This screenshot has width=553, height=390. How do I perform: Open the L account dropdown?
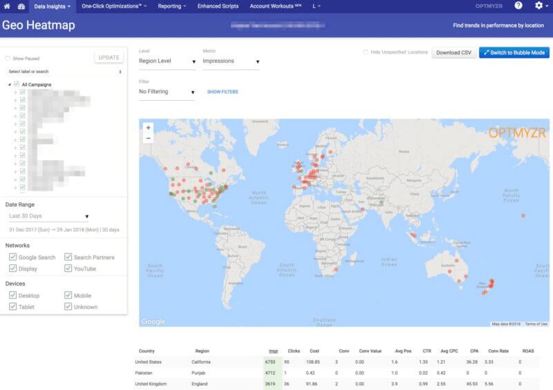pyautogui.click(x=317, y=6)
